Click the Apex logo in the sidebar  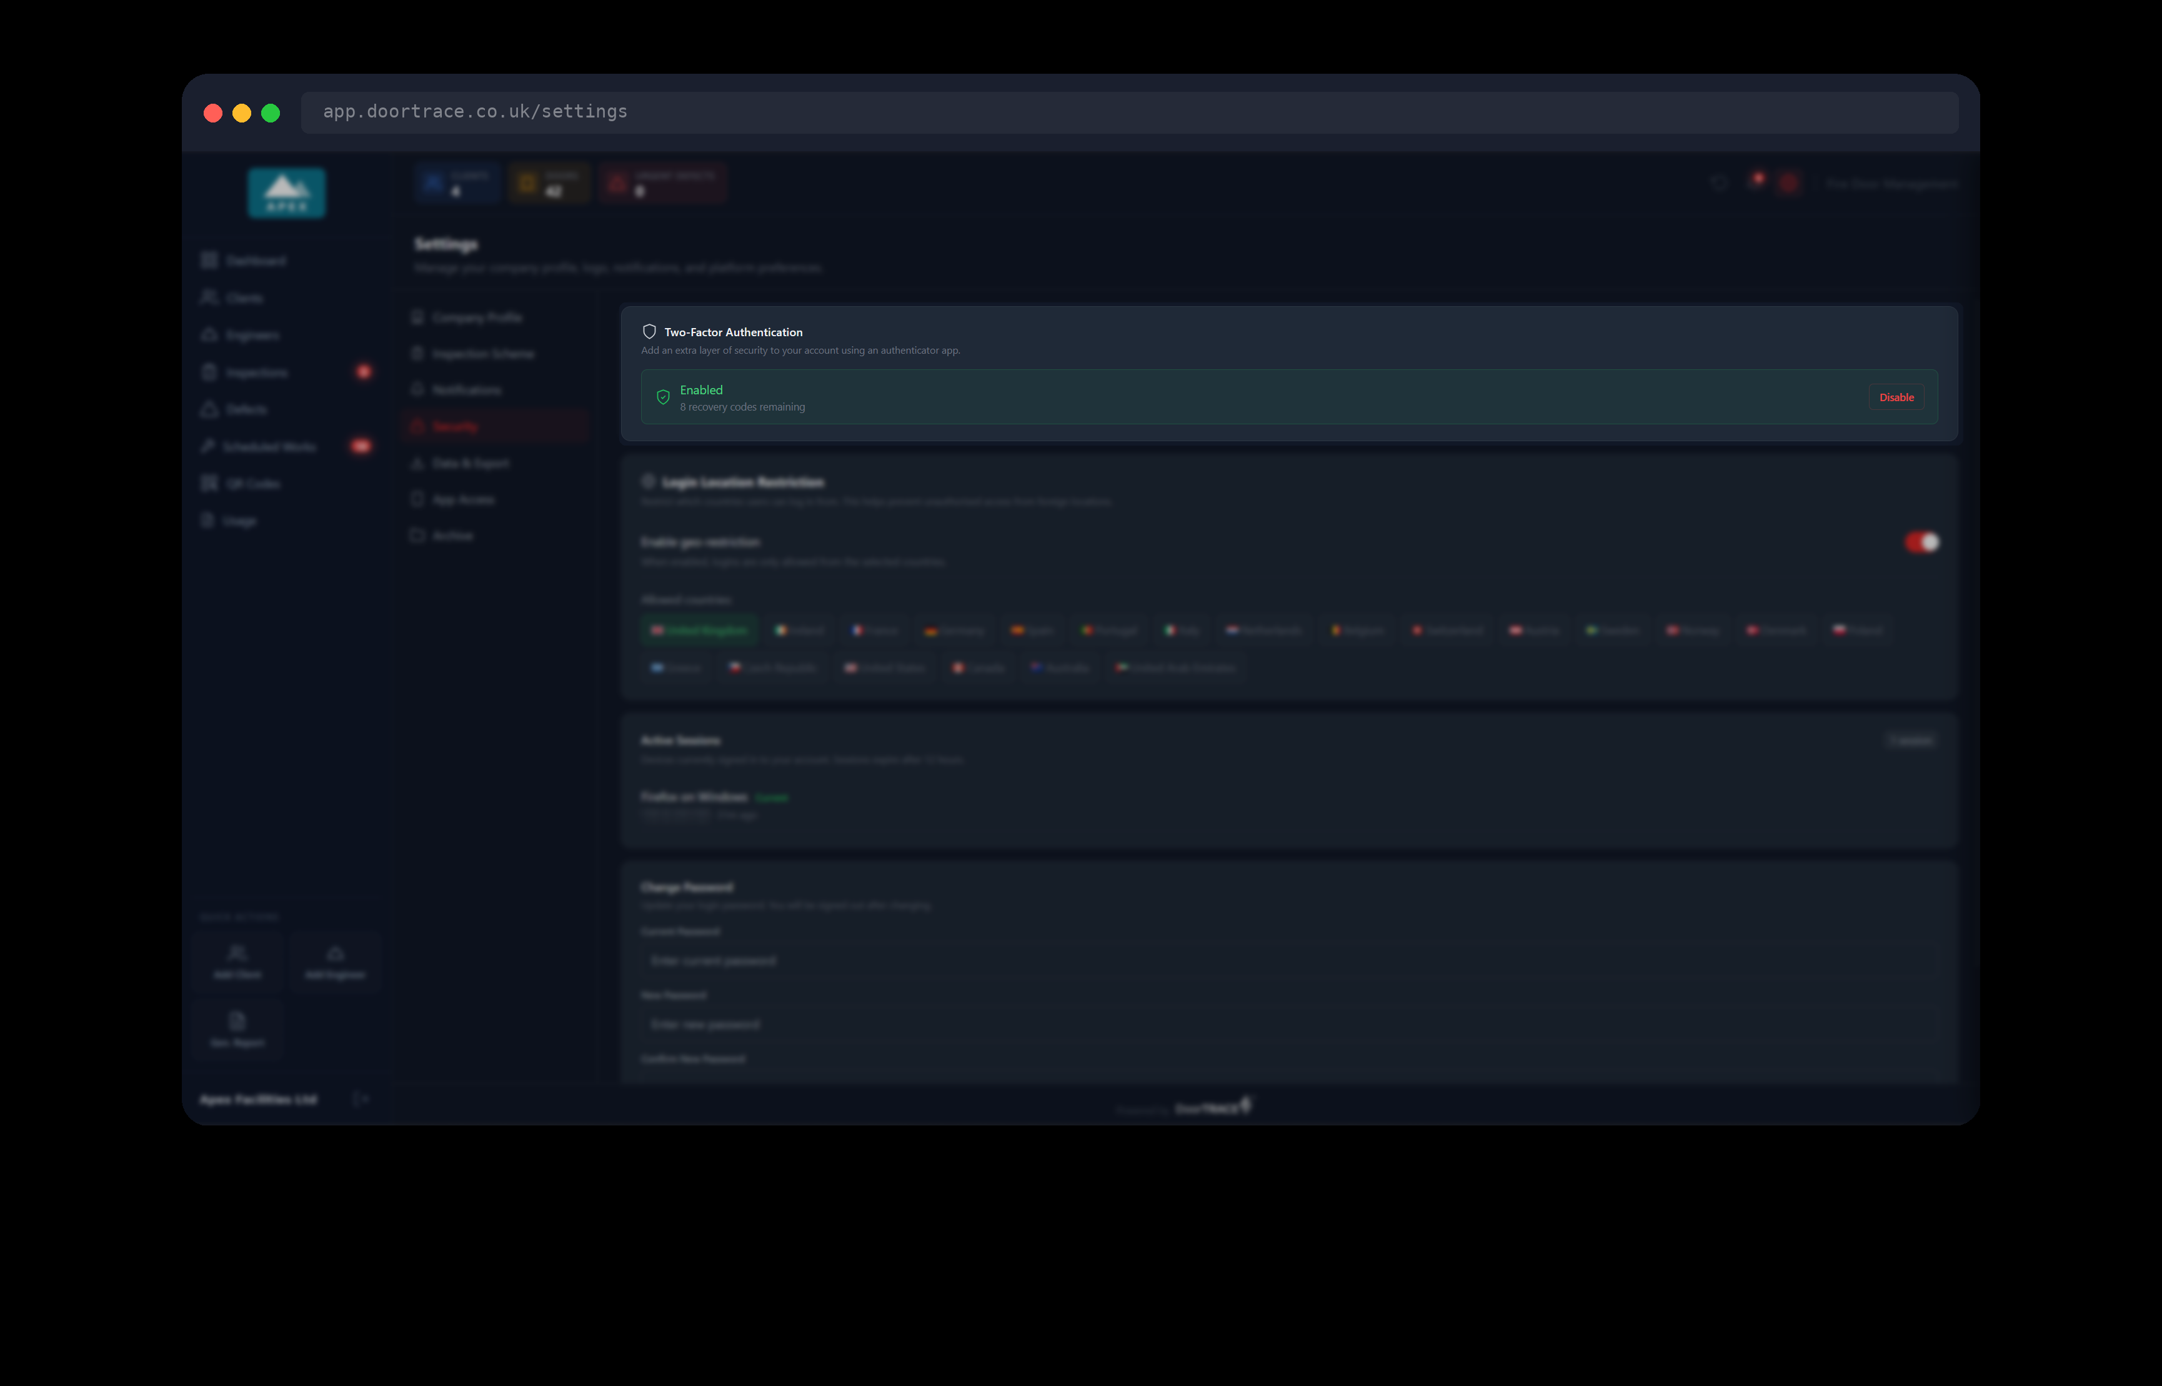point(287,192)
